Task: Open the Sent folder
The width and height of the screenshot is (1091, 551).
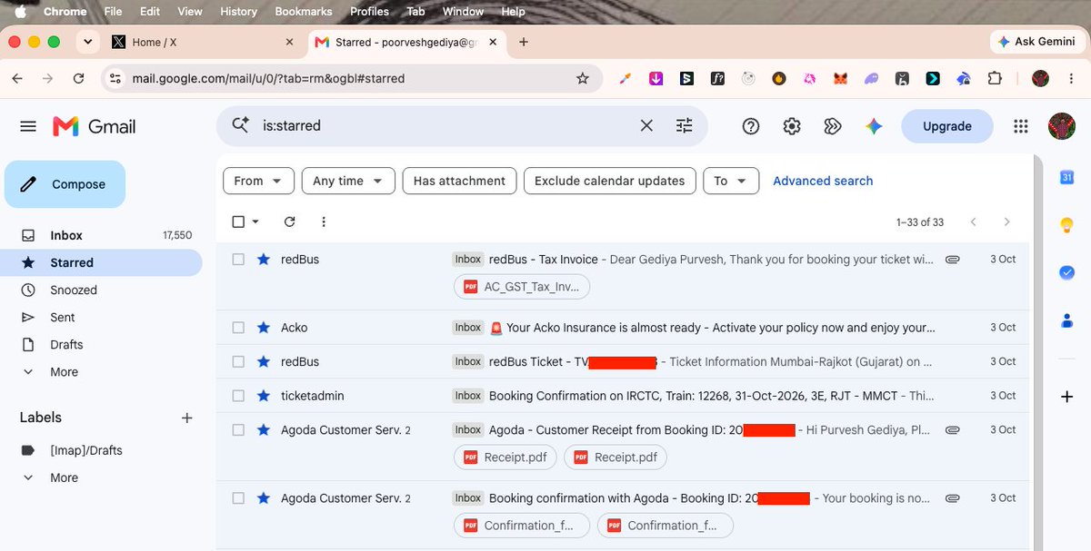Action: 101,318
